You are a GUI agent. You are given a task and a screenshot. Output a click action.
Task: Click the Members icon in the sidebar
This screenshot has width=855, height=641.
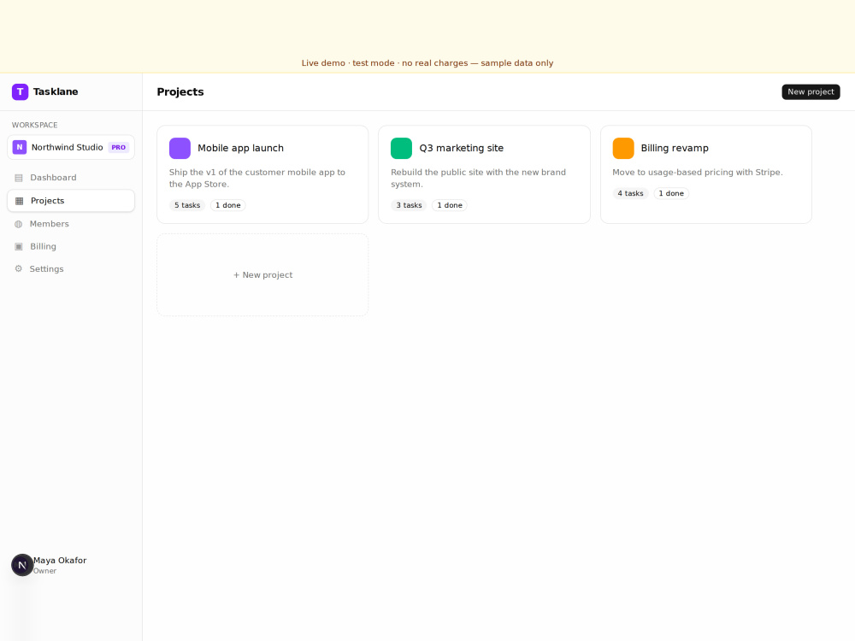(19, 224)
